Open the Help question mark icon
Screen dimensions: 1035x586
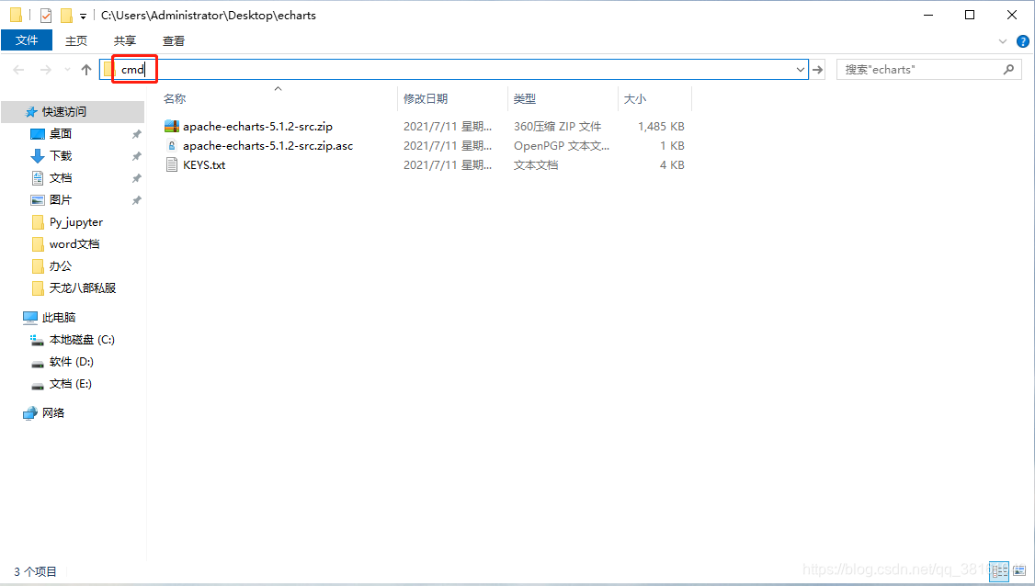click(x=1023, y=41)
